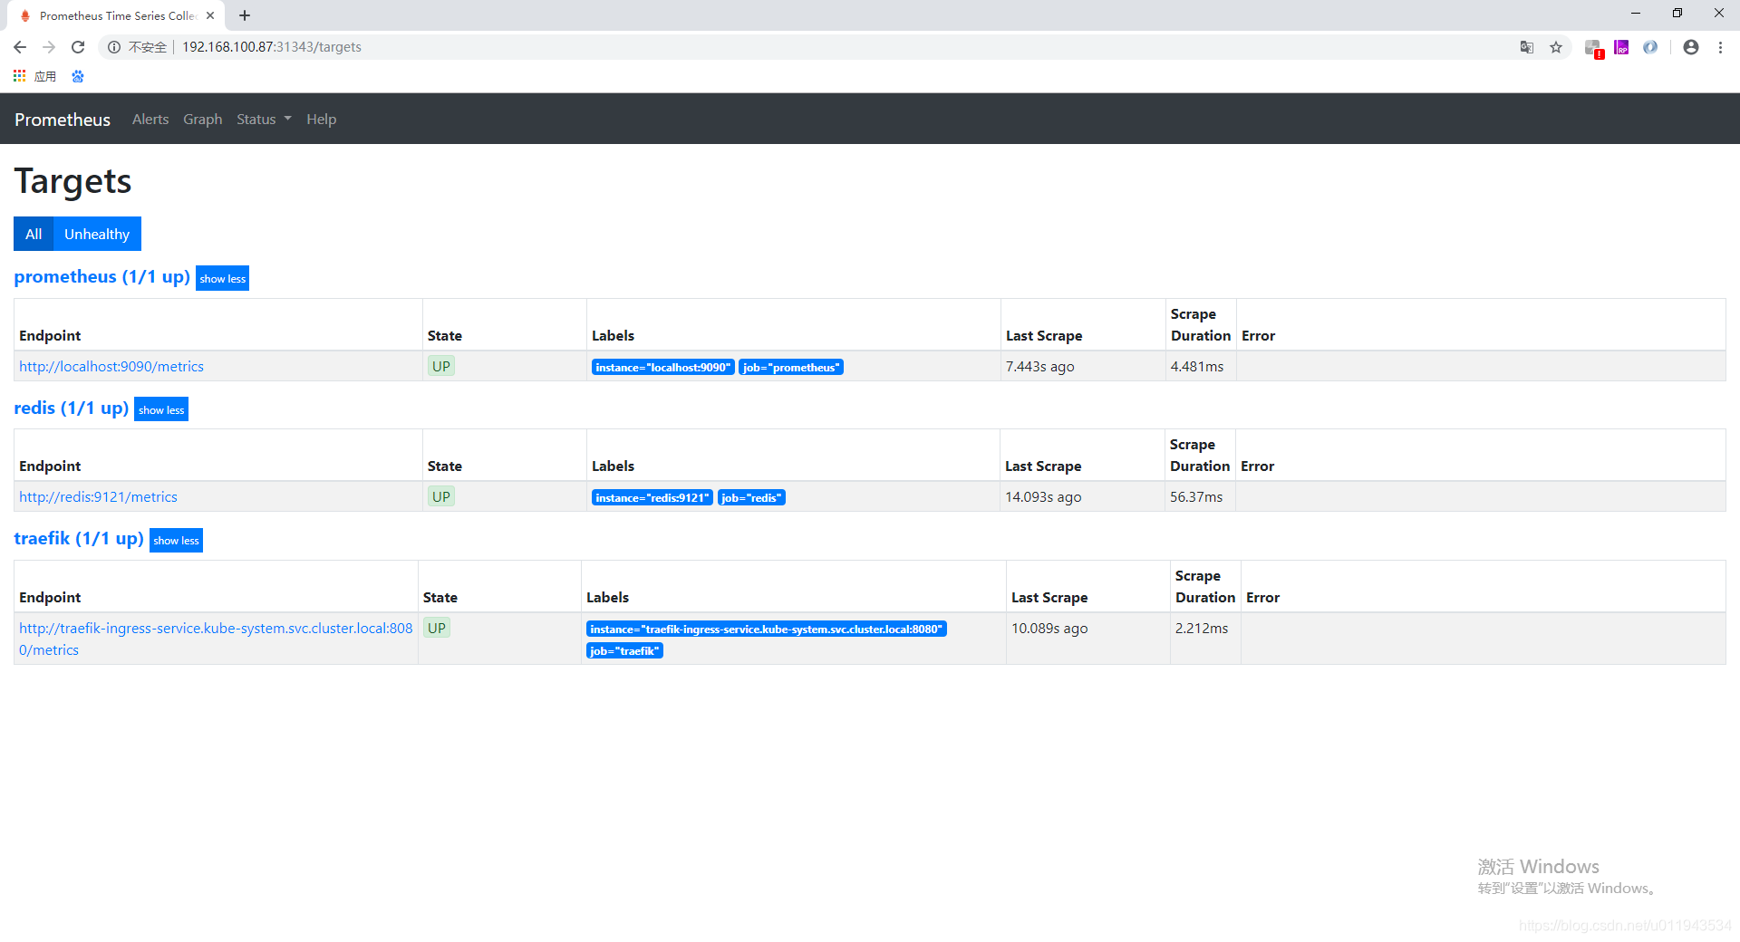Open the redis (1/1 up) job heading
The width and height of the screenshot is (1740, 942).
(x=71, y=408)
